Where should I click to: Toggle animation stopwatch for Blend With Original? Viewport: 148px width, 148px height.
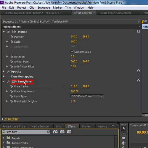(12, 101)
